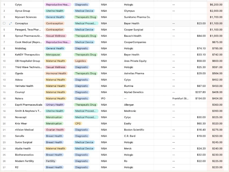
Task: Select the Paragard, Teva Phar... cell
Action: click(x=28, y=30)
